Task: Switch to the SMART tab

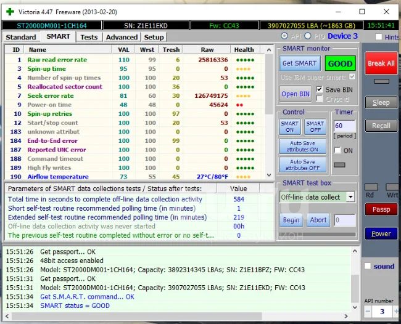Action: (59, 36)
